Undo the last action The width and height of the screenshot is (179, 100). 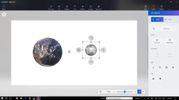154,7
